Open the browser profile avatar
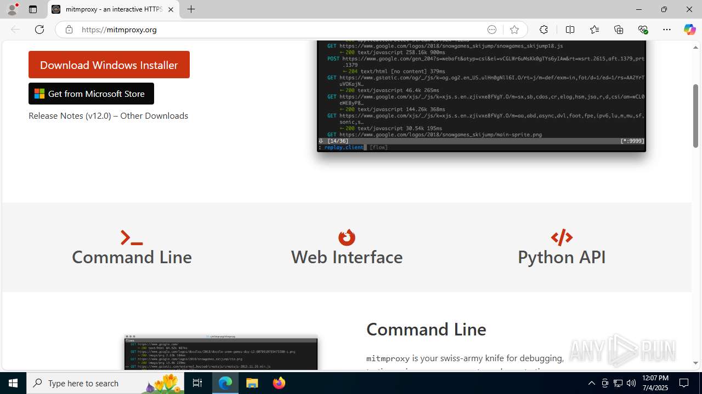Image resolution: width=702 pixels, height=394 pixels. pyautogui.click(x=12, y=9)
